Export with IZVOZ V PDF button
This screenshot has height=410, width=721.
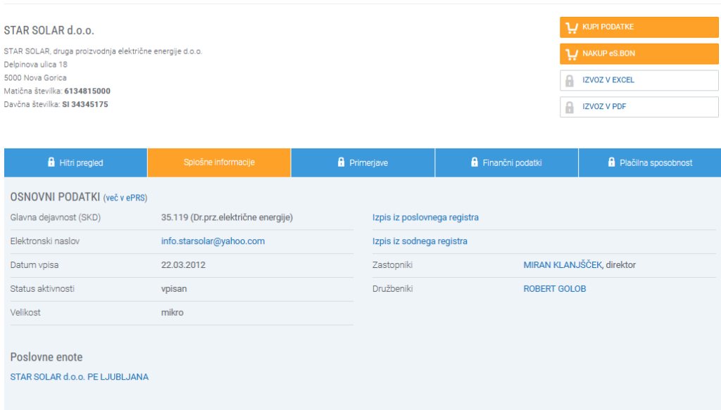(x=639, y=107)
